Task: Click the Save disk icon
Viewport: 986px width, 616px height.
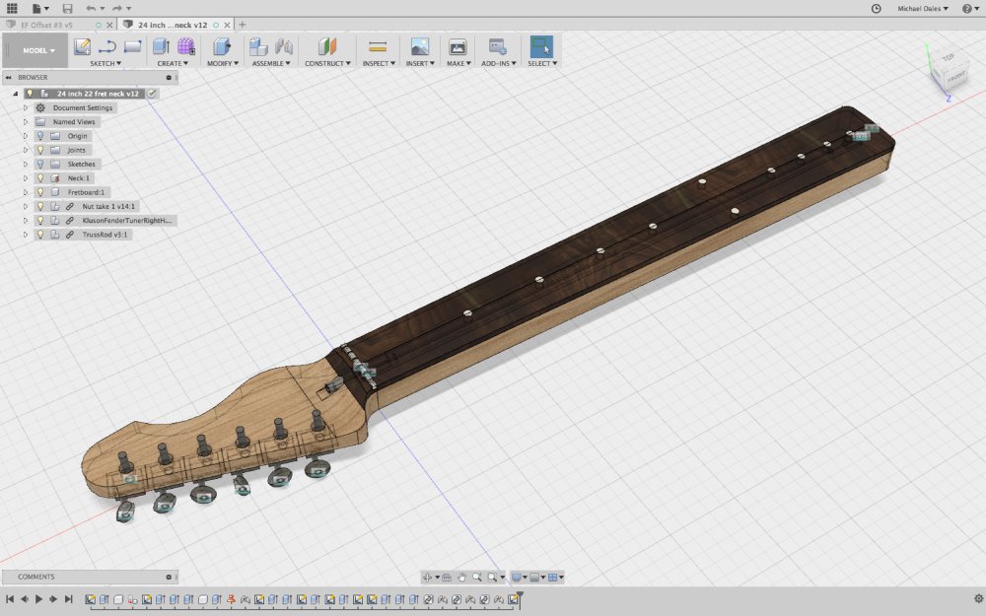Action: (67, 8)
